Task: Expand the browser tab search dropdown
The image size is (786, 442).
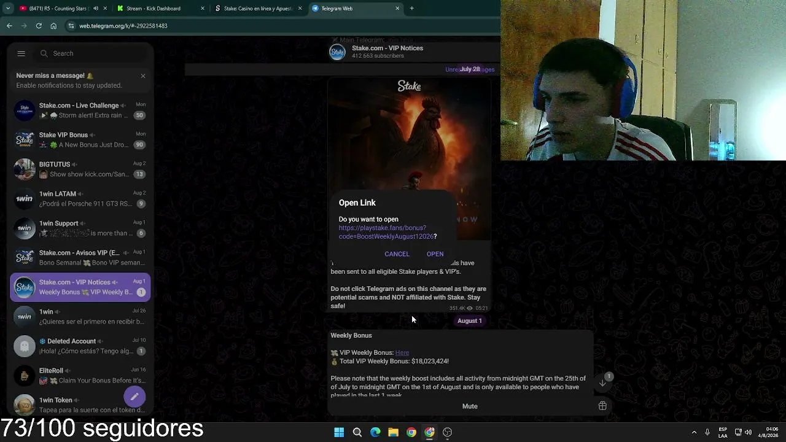Action: click(x=8, y=9)
